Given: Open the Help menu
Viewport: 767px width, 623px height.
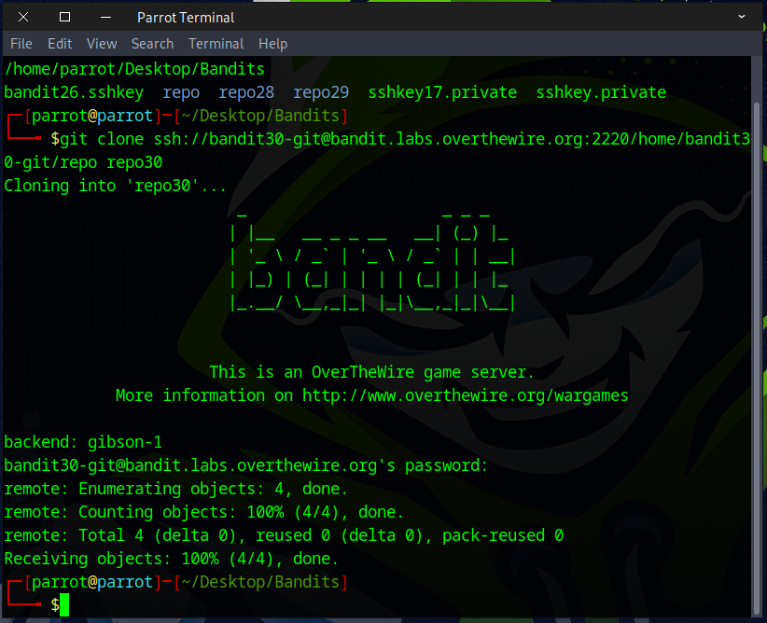Looking at the screenshot, I should coord(273,44).
